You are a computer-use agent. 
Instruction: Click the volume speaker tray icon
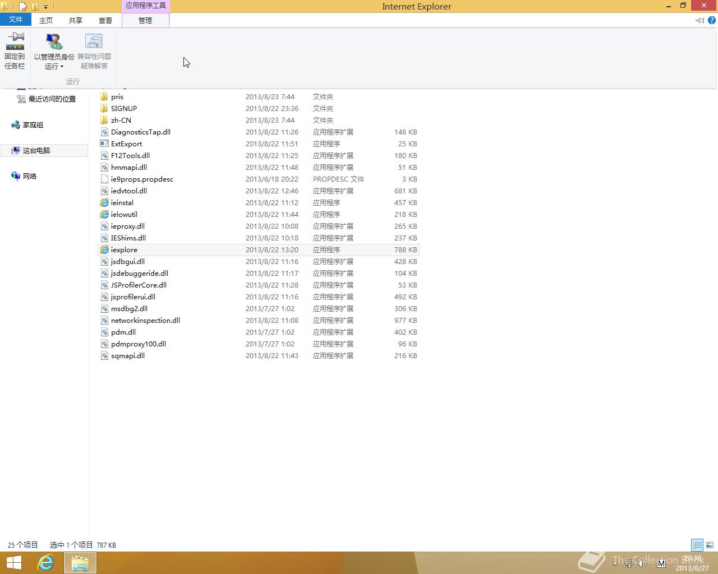coord(643,563)
